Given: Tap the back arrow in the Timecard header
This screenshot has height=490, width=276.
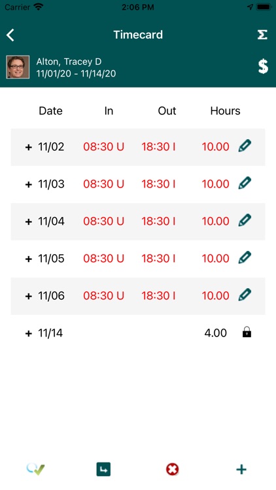Looking at the screenshot, I should [10, 35].
